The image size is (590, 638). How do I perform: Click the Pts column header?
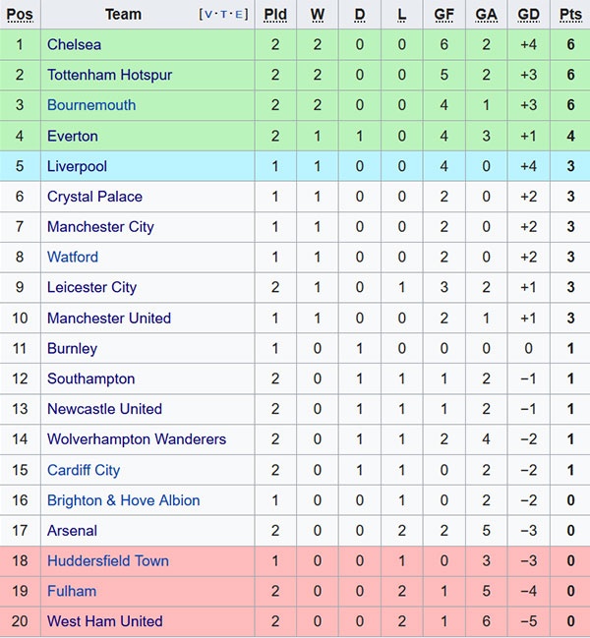pyautogui.click(x=570, y=15)
